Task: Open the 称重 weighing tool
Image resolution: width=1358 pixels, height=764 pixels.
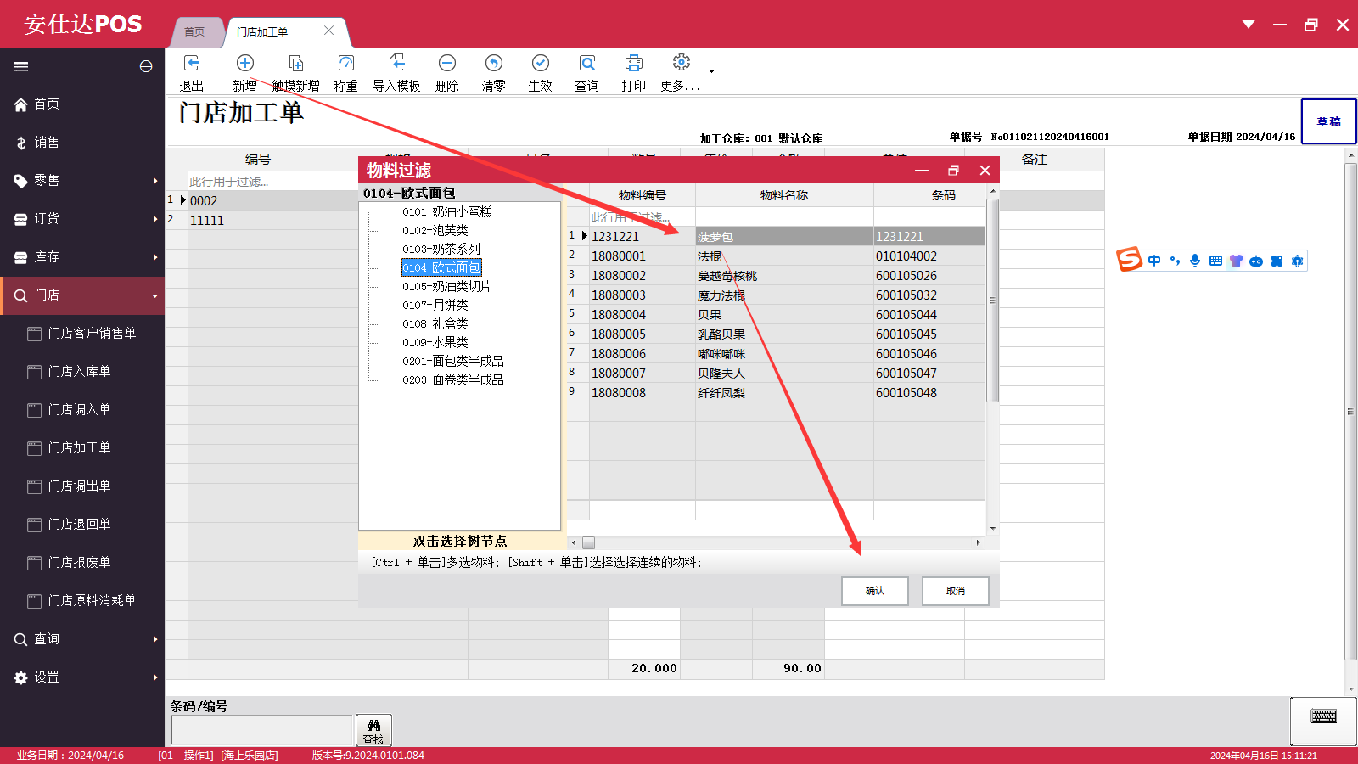Action: click(x=345, y=63)
